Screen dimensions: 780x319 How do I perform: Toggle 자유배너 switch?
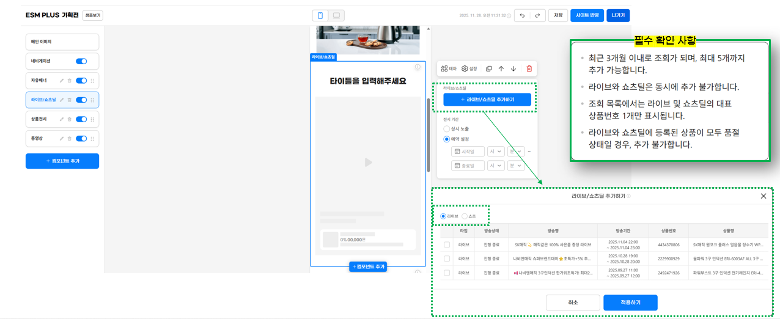(81, 81)
